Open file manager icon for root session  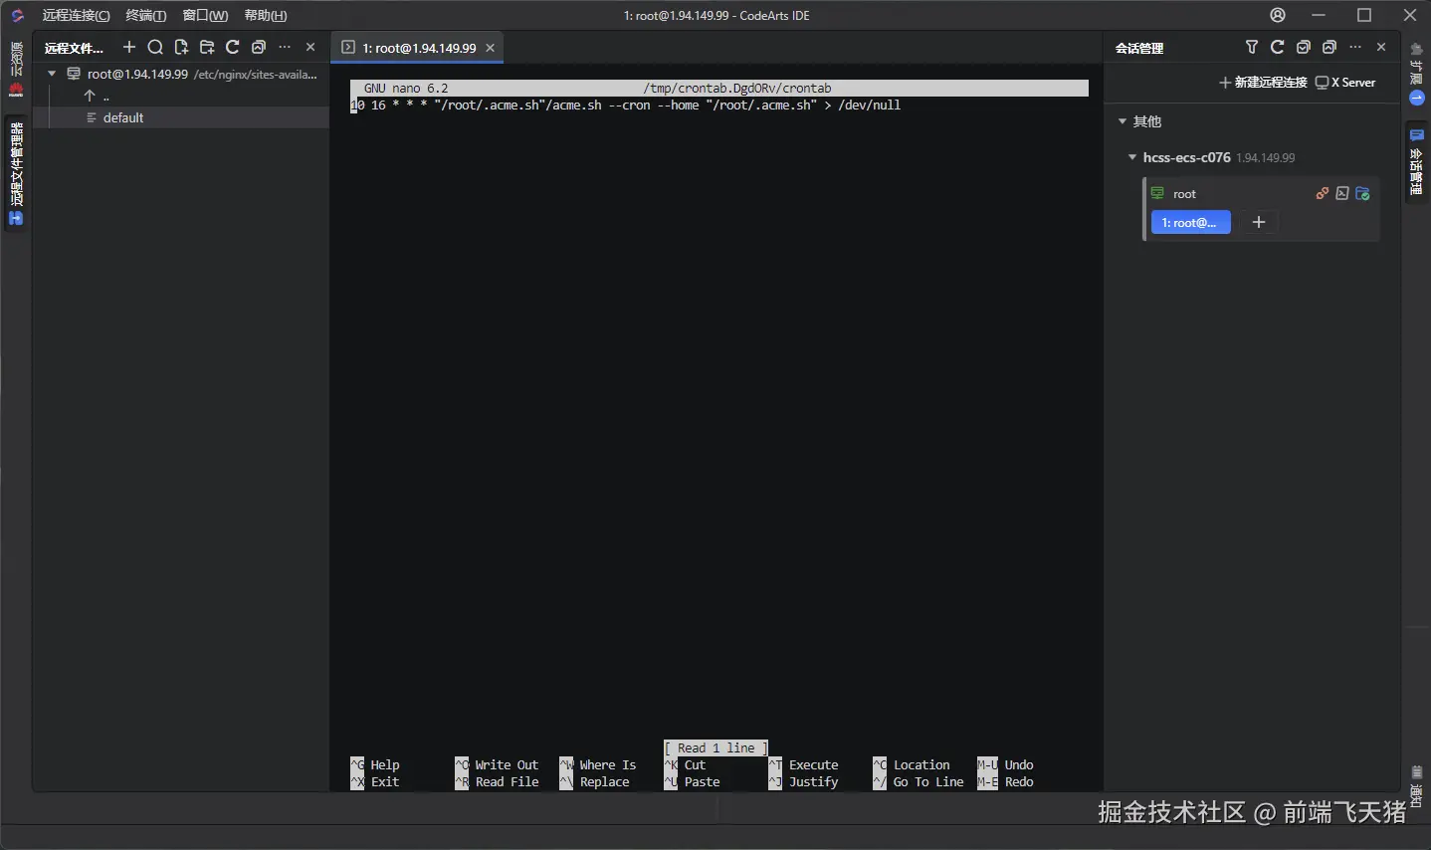(x=1363, y=193)
